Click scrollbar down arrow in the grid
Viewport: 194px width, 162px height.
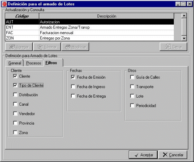[x=184, y=38]
